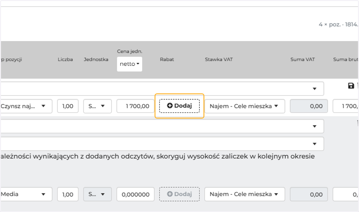Screen dimensions: 359x212
Task: Click the greyed Dodaj button in Media row
Action: [179, 194]
